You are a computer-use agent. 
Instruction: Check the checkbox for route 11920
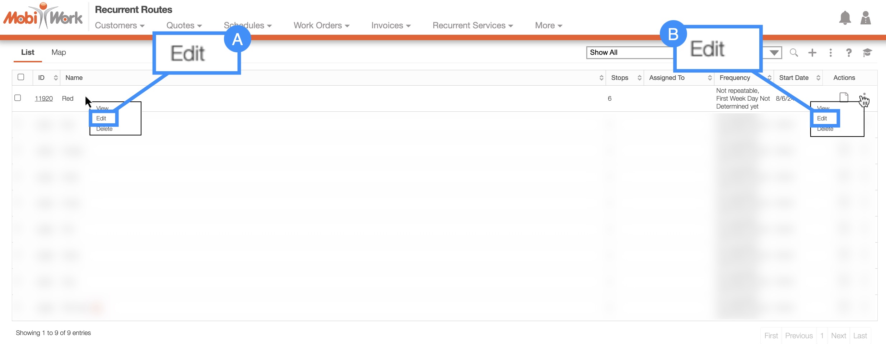click(18, 98)
